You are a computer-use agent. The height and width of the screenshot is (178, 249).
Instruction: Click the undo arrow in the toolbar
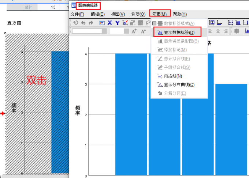[x=83, y=23]
